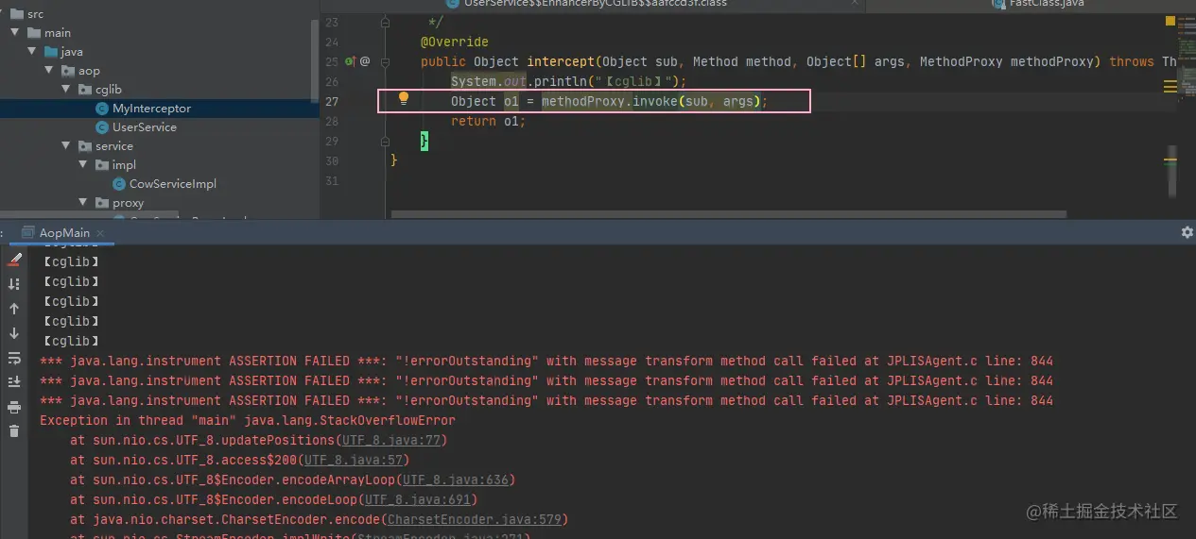Collapse the service package node
The image size is (1196, 539).
coord(66,146)
